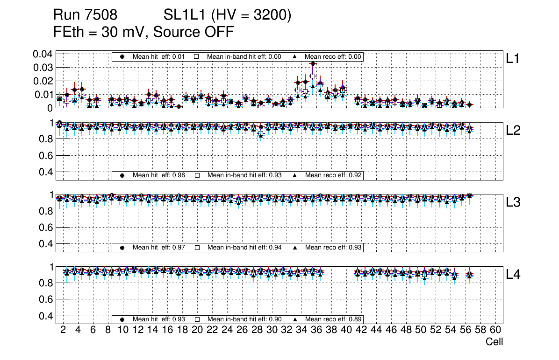This screenshot has height=360, width=559.
Task: Click the 'SL1L1 (HV = 3200)' title
Action: point(227,16)
